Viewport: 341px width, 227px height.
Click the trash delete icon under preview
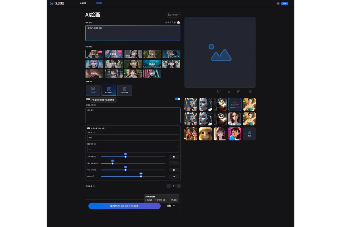tap(238, 91)
